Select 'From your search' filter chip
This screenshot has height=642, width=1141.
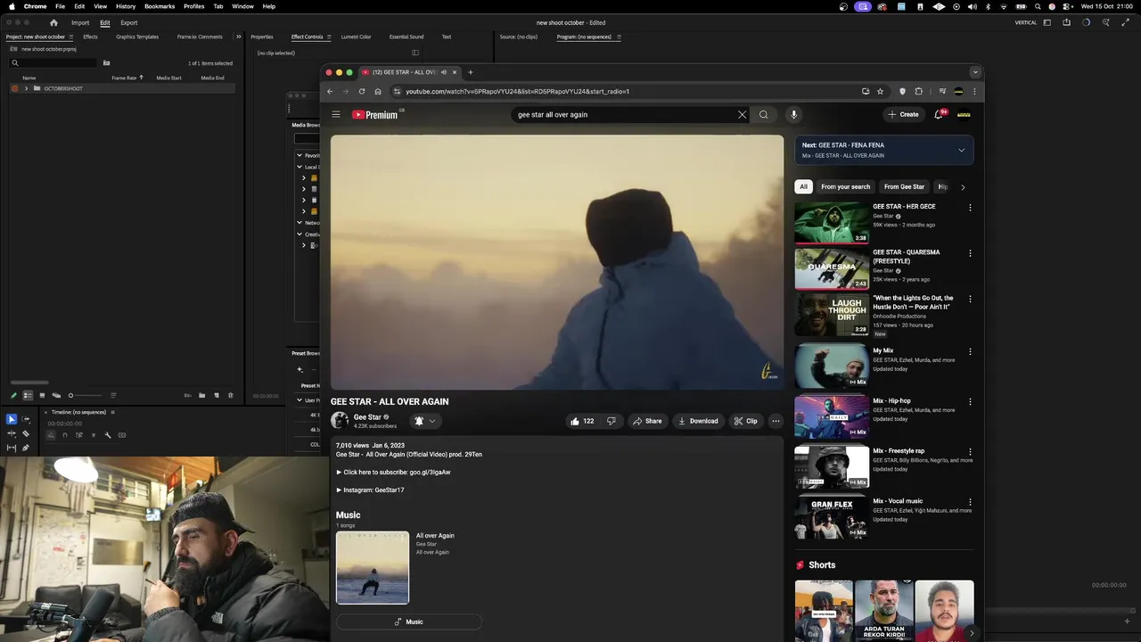pyautogui.click(x=845, y=186)
